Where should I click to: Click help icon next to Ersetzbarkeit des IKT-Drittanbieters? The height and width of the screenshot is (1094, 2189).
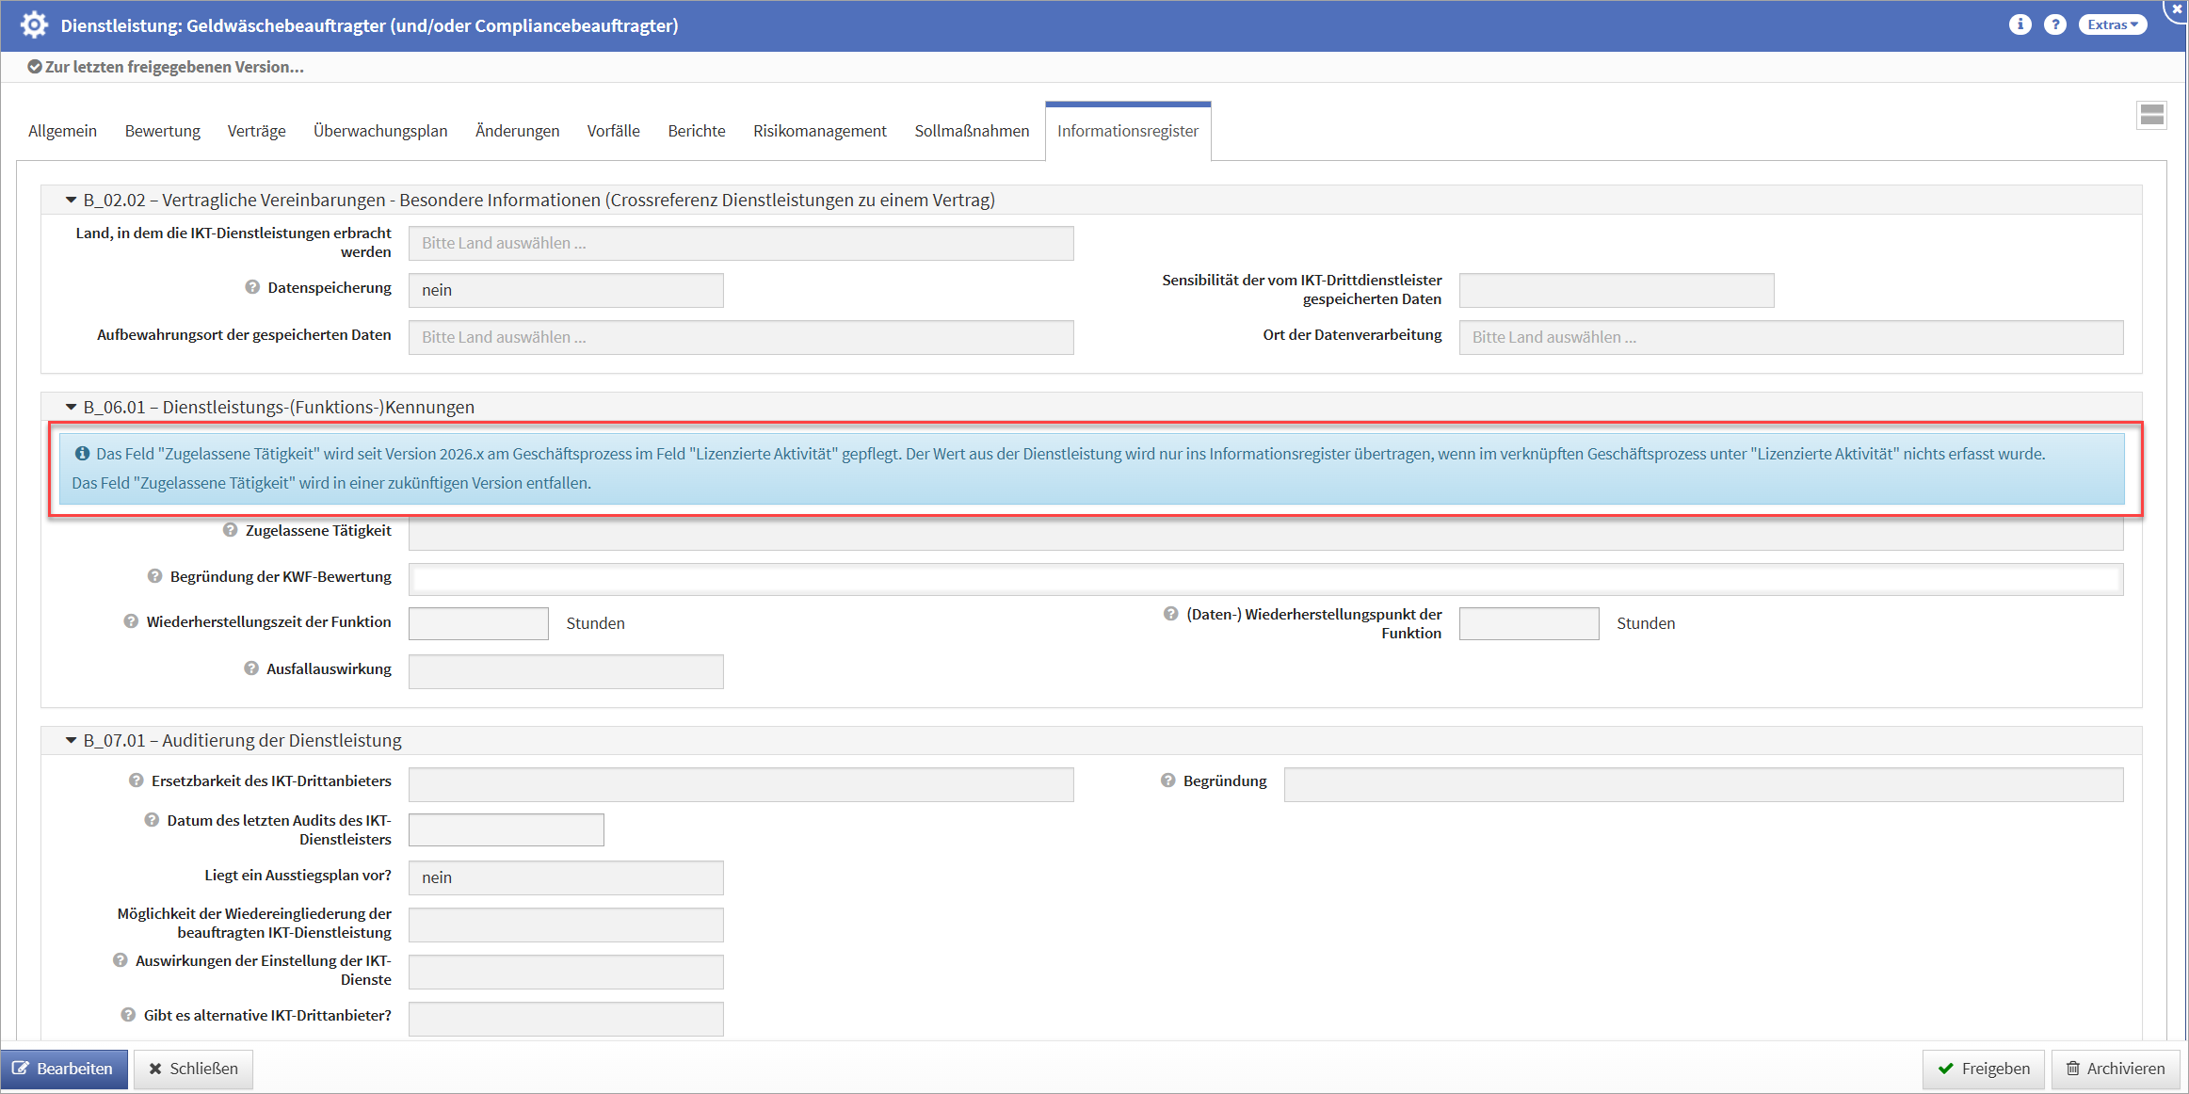coord(137,780)
